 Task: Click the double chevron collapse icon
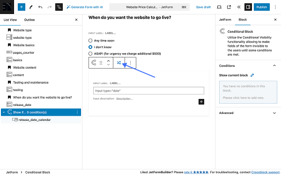[239, 7]
